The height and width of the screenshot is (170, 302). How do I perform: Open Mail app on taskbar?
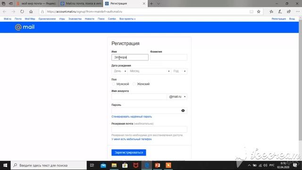[x=103, y=165]
